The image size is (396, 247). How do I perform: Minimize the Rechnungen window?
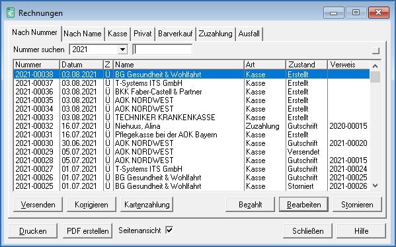pyautogui.click(x=334, y=13)
